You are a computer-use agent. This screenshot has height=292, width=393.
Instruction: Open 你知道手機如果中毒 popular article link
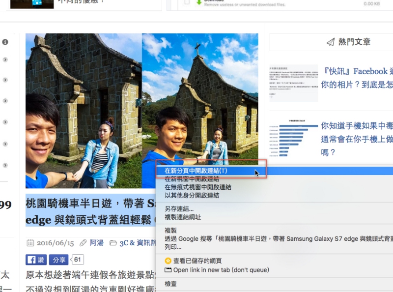[357, 139]
